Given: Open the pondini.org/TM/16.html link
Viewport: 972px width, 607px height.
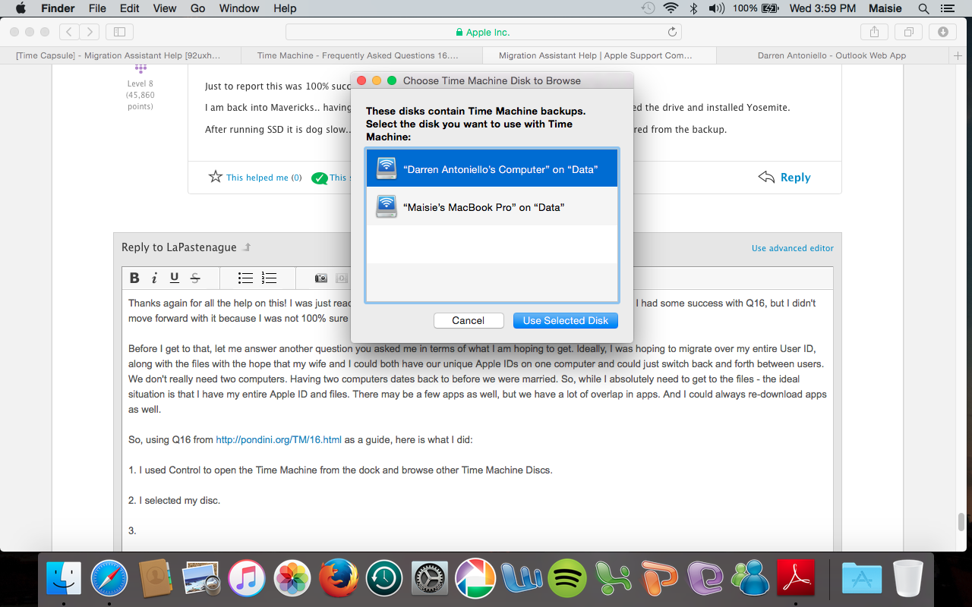Looking at the screenshot, I should coord(279,439).
